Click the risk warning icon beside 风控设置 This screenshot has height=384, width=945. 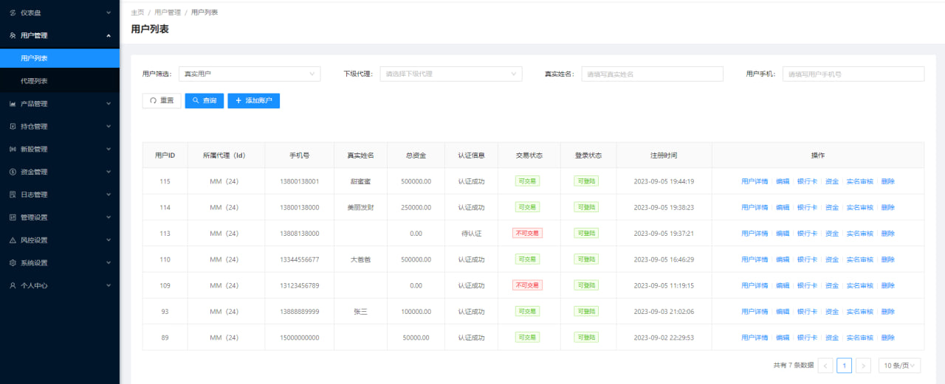(13, 240)
